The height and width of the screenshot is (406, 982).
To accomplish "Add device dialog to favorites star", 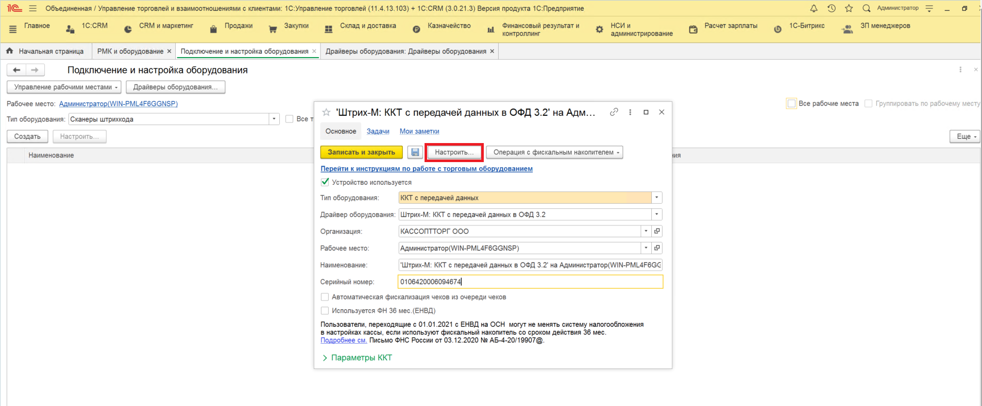I will pos(326,112).
